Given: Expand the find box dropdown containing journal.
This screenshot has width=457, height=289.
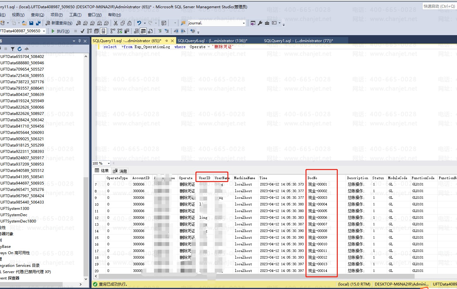Looking at the screenshot, I should click(244, 23).
